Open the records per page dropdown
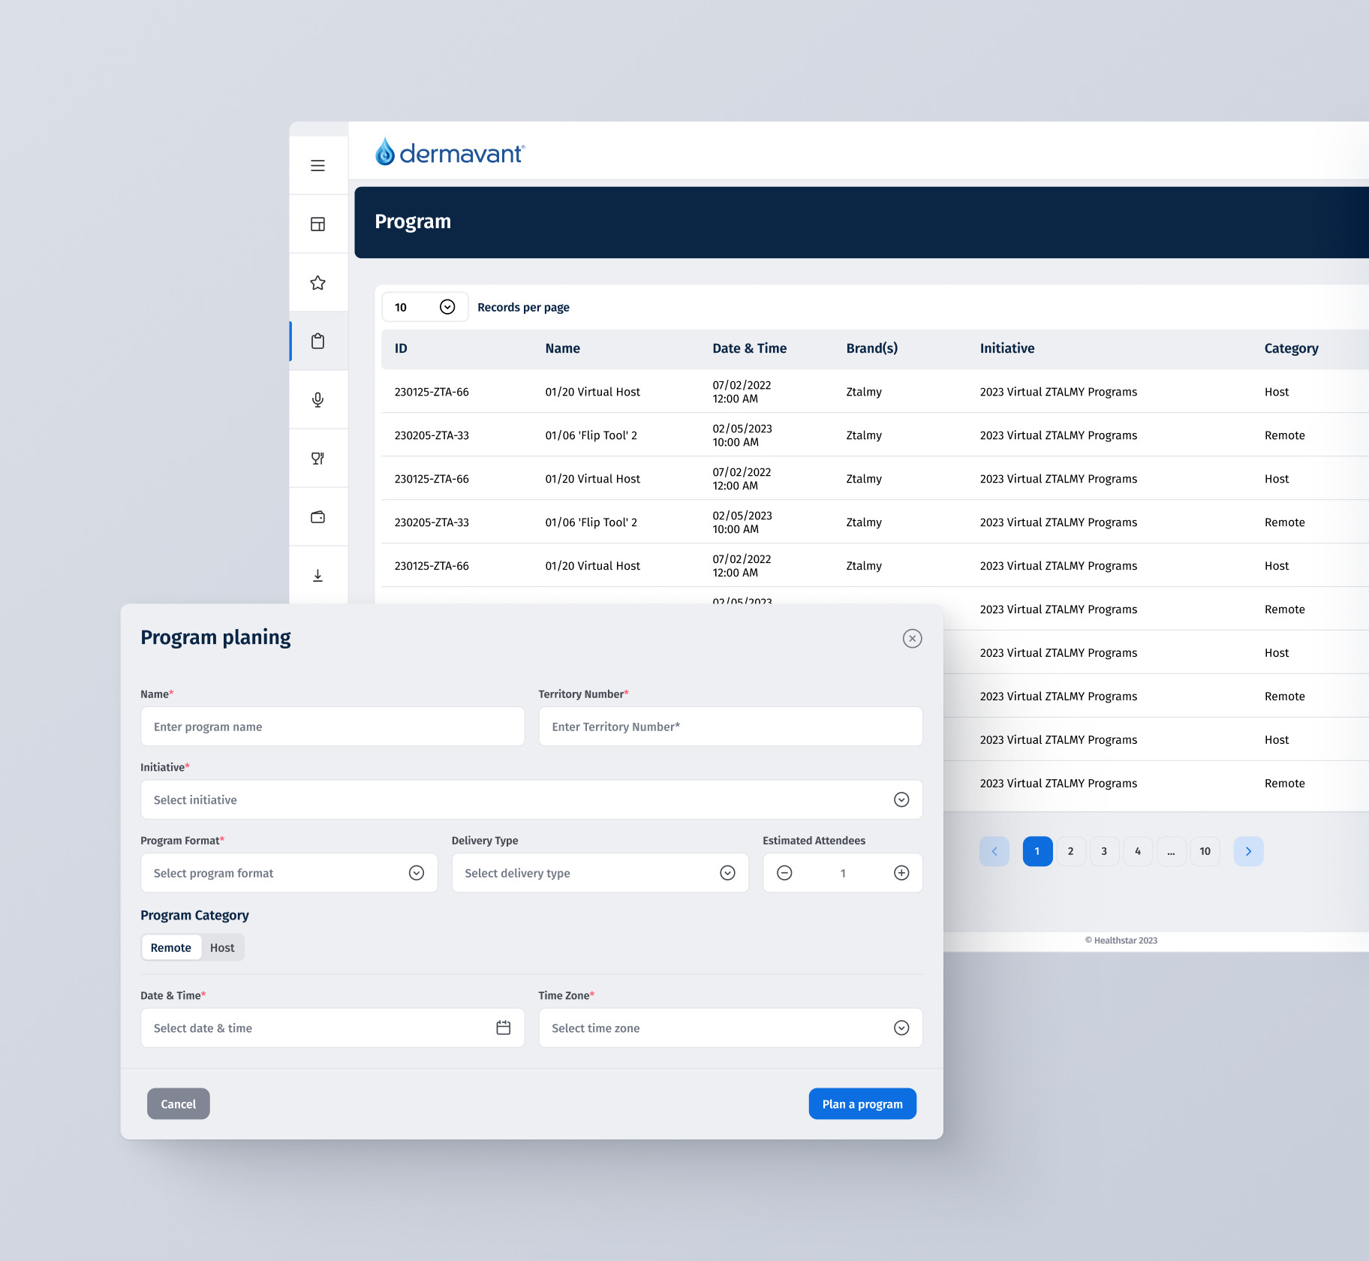This screenshot has height=1261, width=1369. click(x=425, y=307)
